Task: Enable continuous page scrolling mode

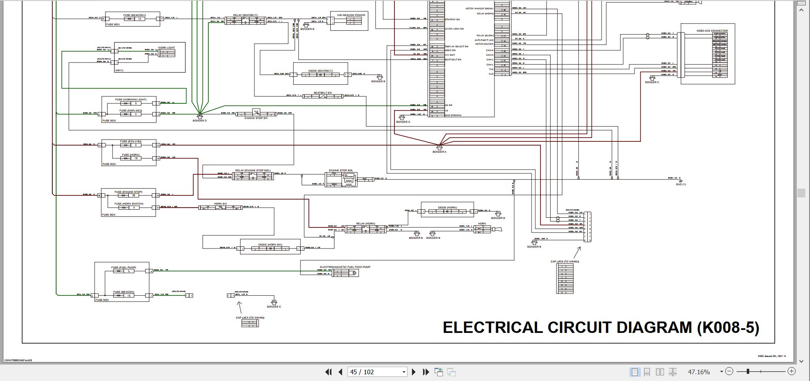Action: pyautogui.click(x=647, y=372)
